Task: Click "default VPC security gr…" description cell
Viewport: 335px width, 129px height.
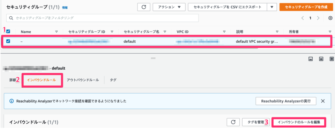Action: click(257, 41)
